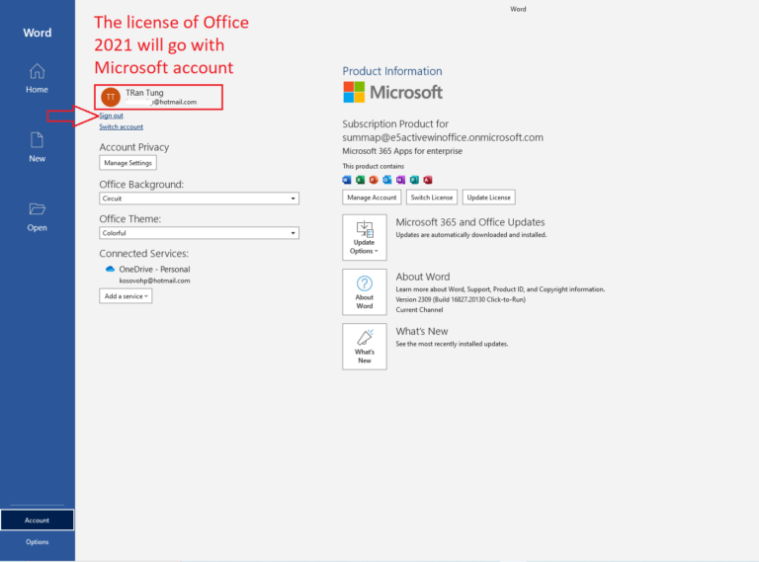Click the New document icon
Screen dimensions: 759x562
point(37,140)
